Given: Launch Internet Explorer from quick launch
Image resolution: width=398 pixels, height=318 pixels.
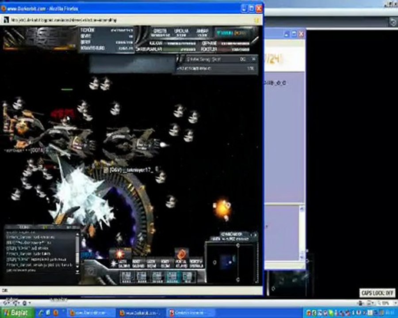Looking at the screenshot, I should click(42, 313).
